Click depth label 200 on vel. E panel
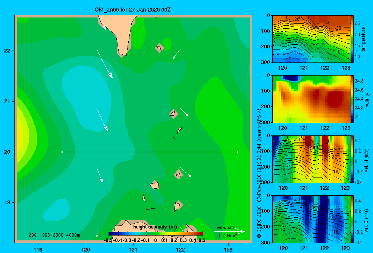The image size is (373, 253). [x=265, y=227]
